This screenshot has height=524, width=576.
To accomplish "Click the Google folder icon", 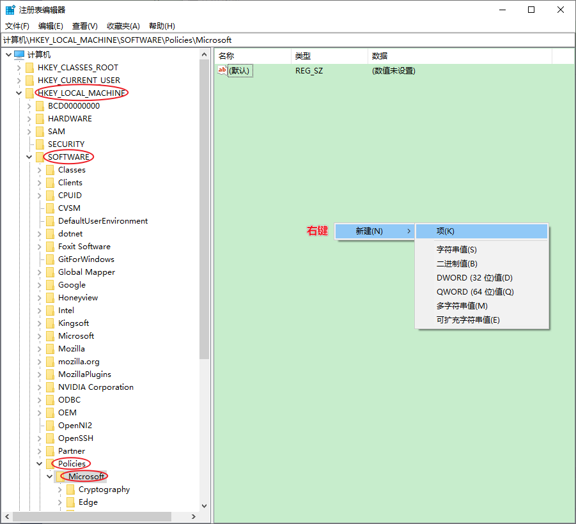I will click(x=51, y=285).
